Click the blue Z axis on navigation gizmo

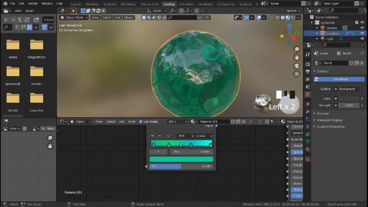click(x=289, y=27)
